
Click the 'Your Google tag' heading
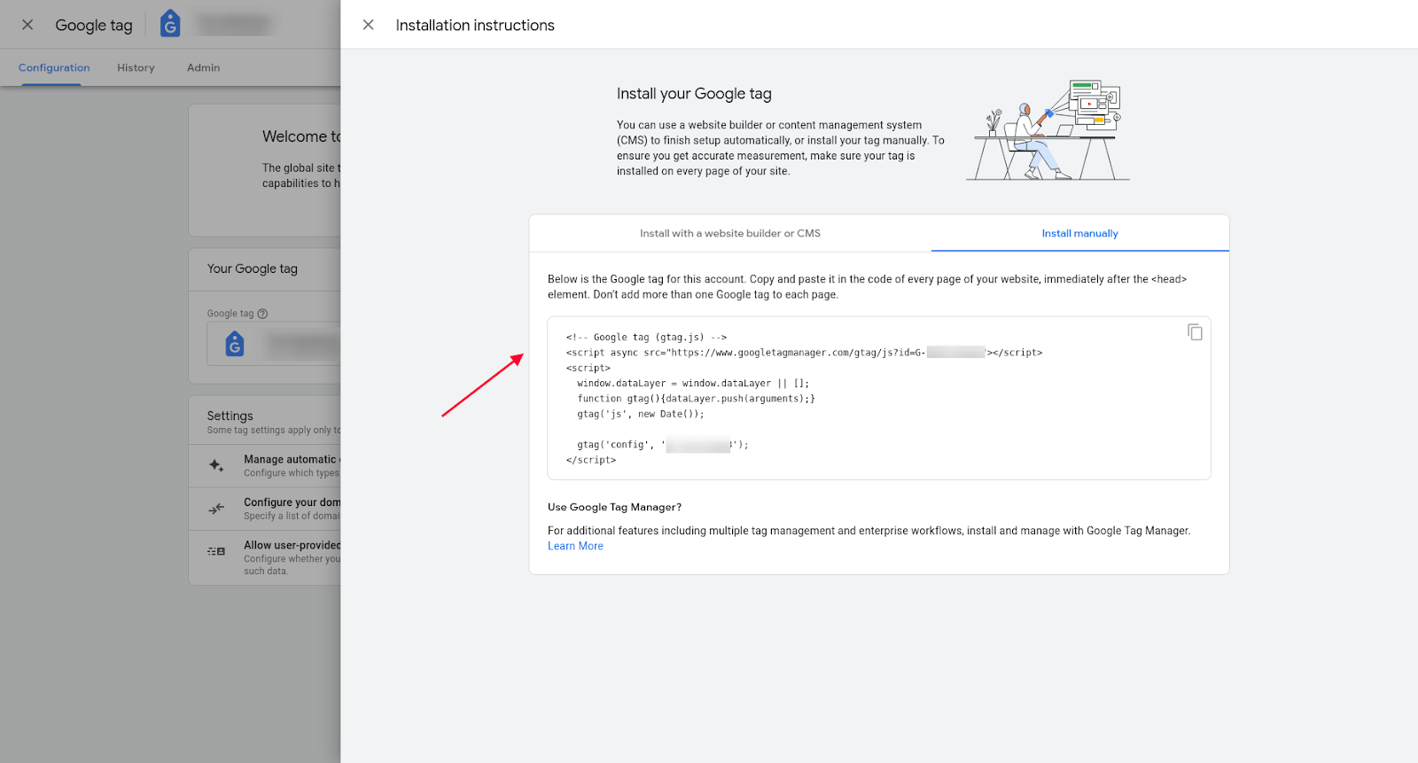click(253, 269)
